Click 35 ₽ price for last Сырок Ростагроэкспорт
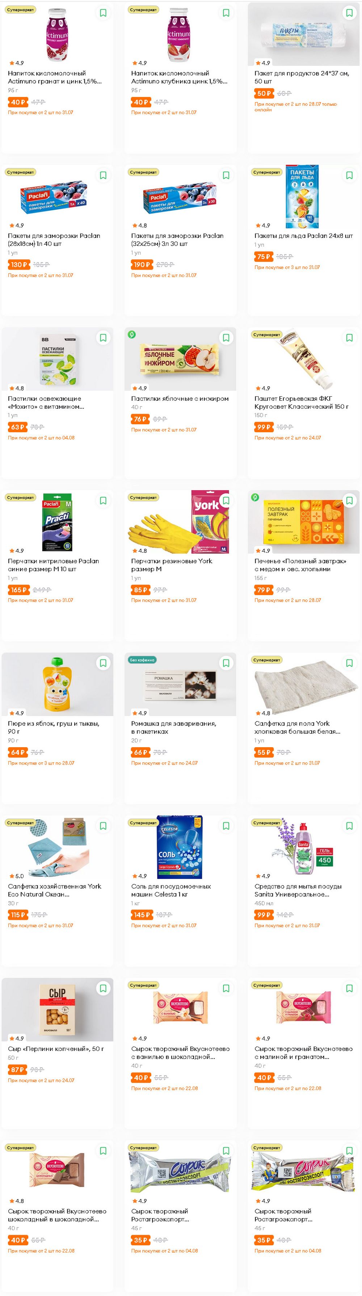 264,1240
